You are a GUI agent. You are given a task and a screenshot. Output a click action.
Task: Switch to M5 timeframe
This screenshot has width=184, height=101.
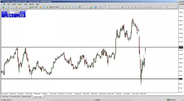click(144, 7)
